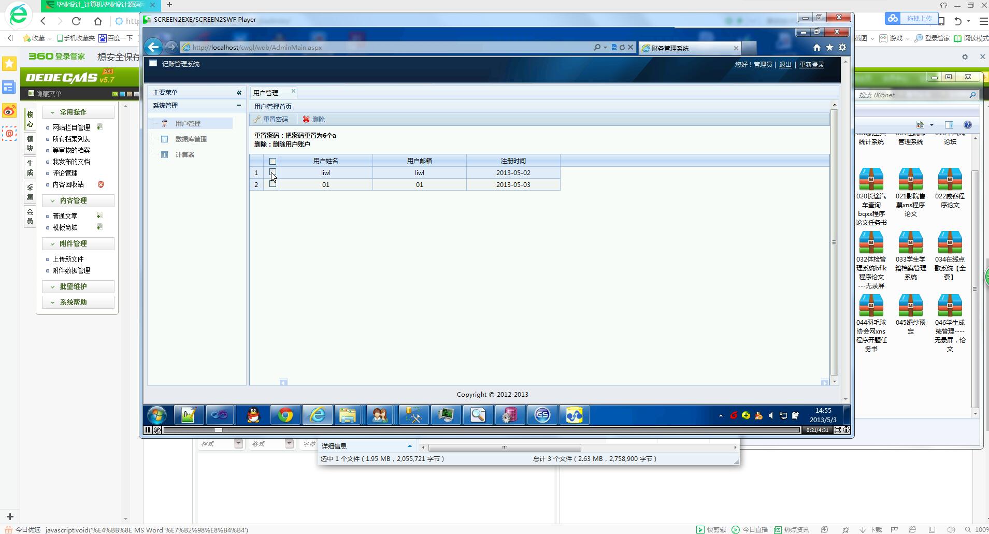Screen dimensions: 989x534
Task: Click the 计算器 table icon in sidebar
Action: point(165,154)
